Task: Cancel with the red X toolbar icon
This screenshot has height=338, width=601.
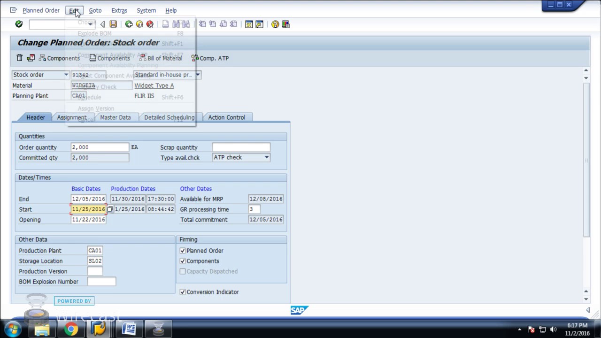Action: [150, 24]
